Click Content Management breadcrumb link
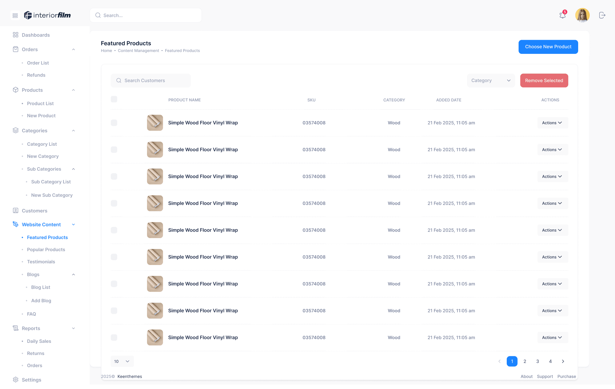Image resolution: width=615 pixels, height=389 pixels. click(x=138, y=51)
